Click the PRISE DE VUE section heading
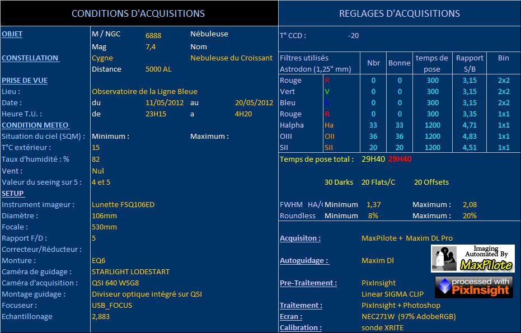The width and height of the screenshot is (521, 333). (25, 81)
